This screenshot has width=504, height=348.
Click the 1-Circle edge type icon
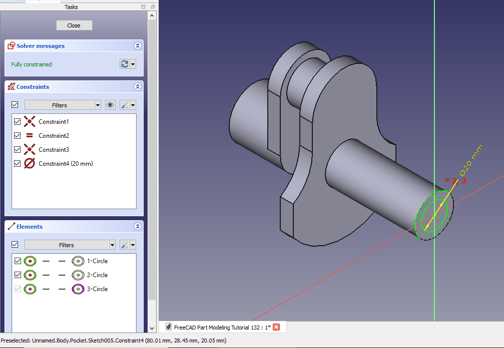[31, 261]
